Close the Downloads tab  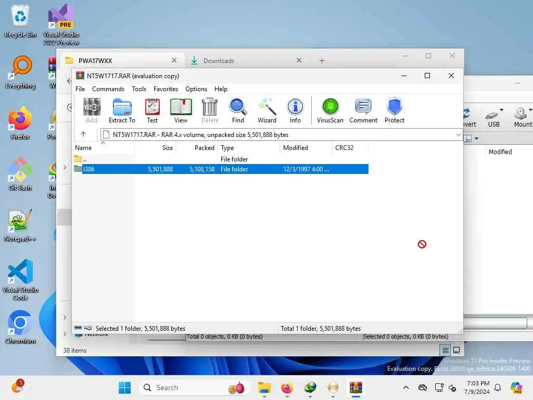tap(299, 60)
